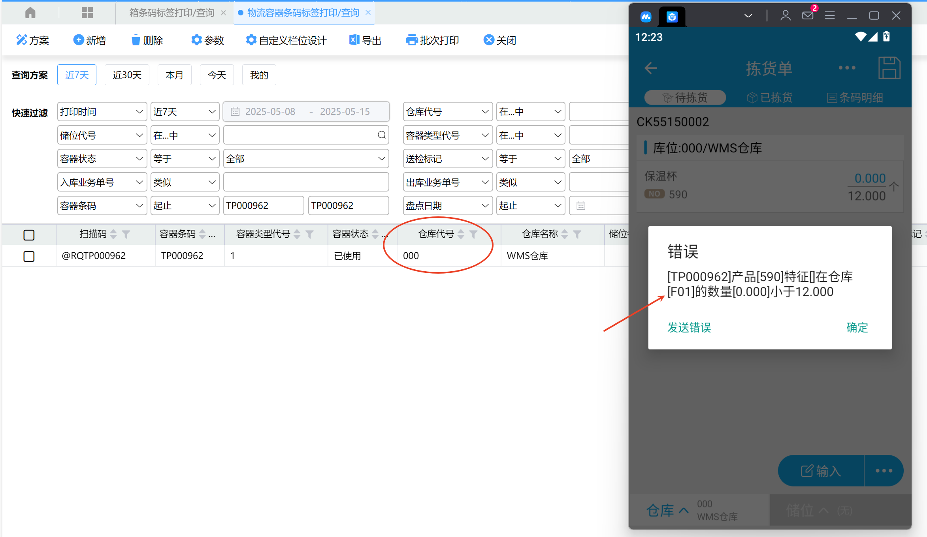Switch to the 条码明细 tab
The height and width of the screenshot is (537, 927).
(x=855, y=98)
